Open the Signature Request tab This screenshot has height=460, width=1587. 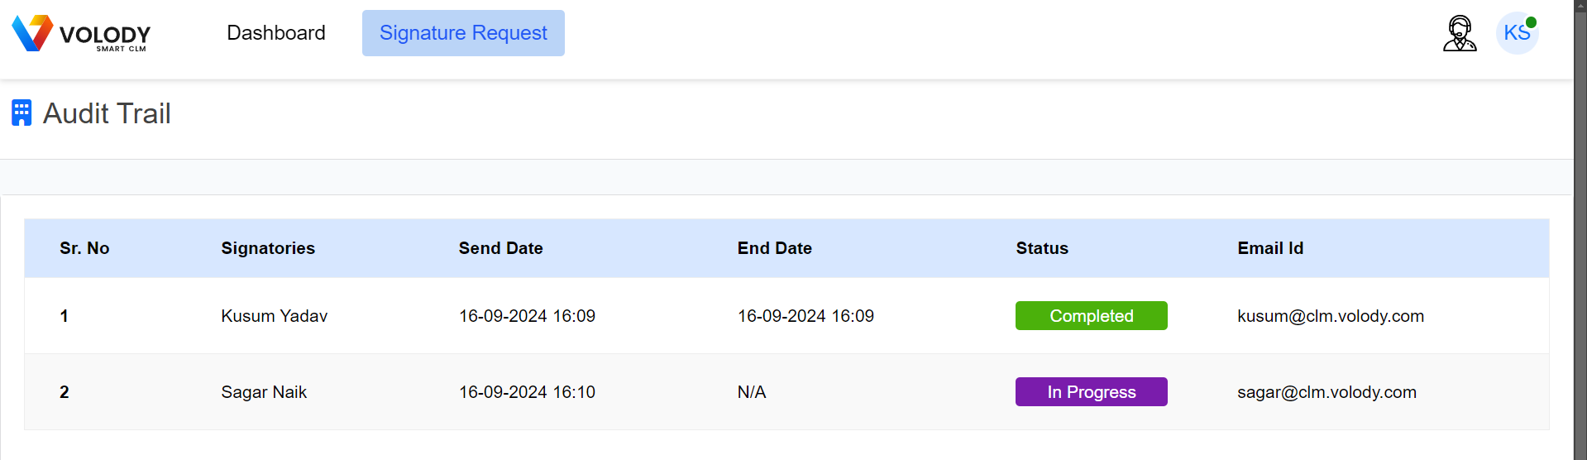(463, 33)
